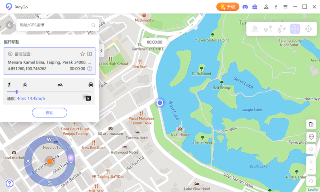Click the Red Bridge tree marker

222,83
